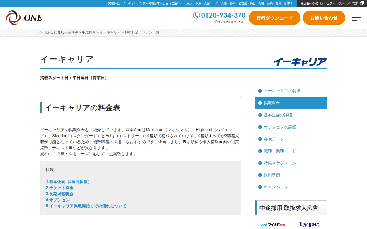Image resolution: width=367 pixels, height=229 pixels.
Task: Go to イーキャリア breadcrumb link
Action: [110, 32]
